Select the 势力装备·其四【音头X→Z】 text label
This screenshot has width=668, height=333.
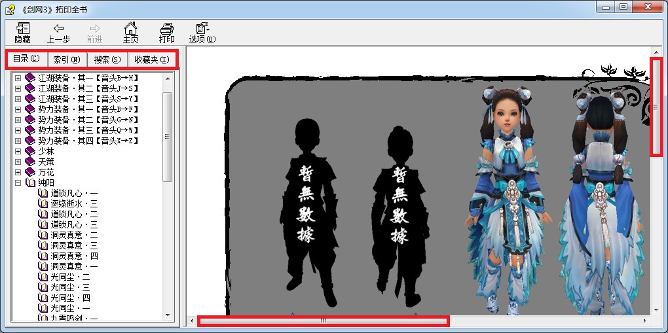(x=88, y=141)
